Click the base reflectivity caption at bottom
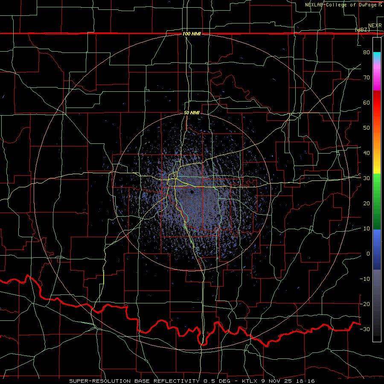The height and width of the screenshot is (384, 384). pyautogui.click(x=192, y=381)
